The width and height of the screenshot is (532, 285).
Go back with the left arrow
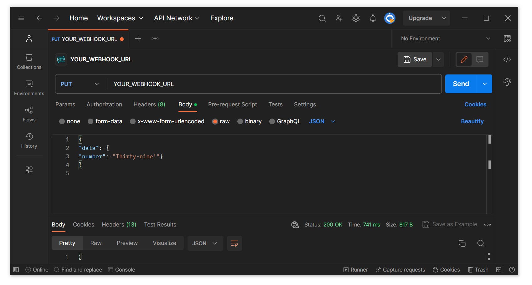39,18
